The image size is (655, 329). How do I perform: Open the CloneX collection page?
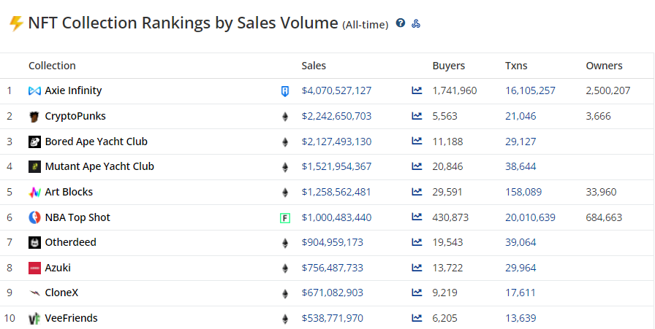click(61, 293)
